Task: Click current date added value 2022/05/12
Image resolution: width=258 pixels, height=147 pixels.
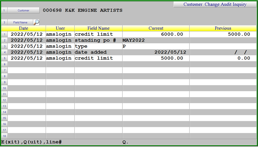Action: pos(170,52)
